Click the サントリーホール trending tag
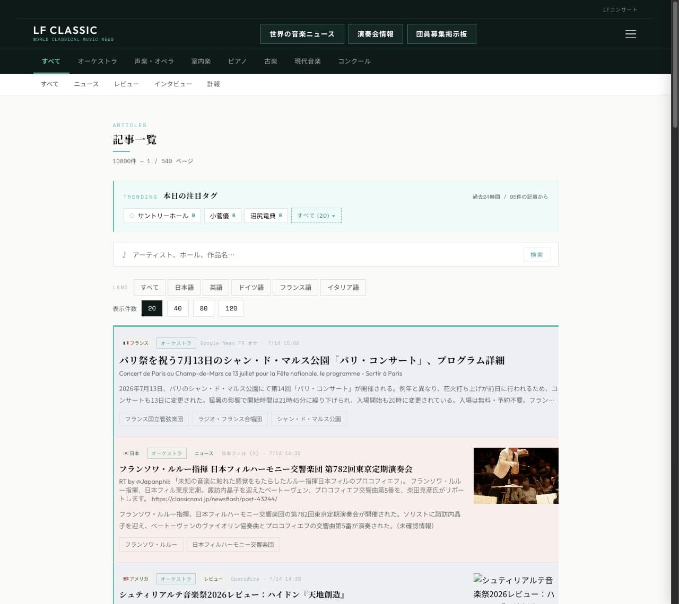Screen dimensions: 679x604 tap(162, 216)
